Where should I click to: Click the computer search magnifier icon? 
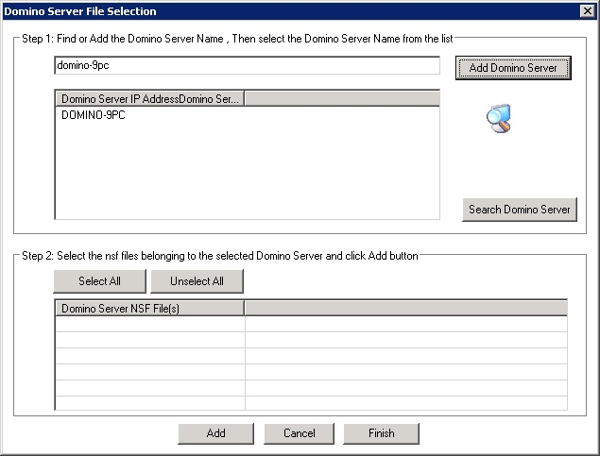(499, 119)
